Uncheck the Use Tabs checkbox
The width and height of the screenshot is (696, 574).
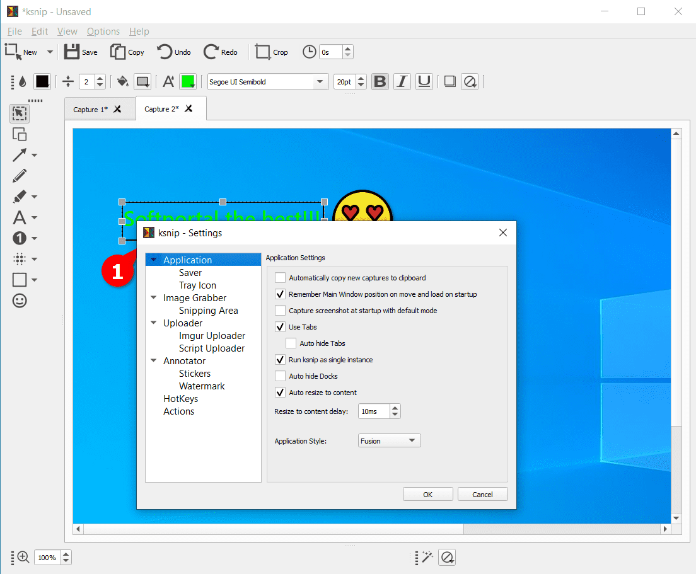tap(281, 327)
